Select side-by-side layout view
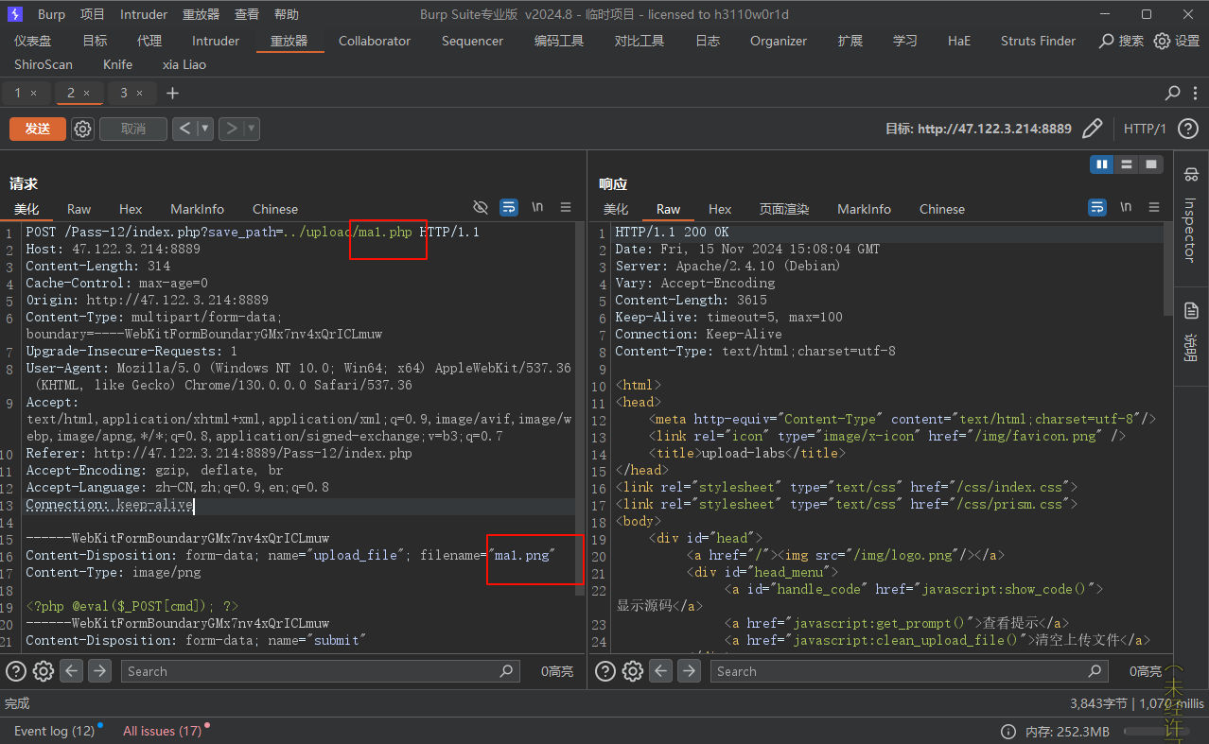This screenshot has height=744, width=1209. pyautogui.click(x=1101, y=164)
